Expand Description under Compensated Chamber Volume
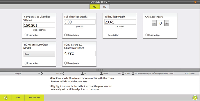 [31, 35]
